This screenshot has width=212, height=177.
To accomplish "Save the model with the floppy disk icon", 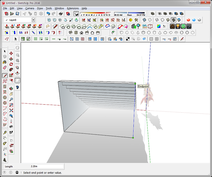I will pos(17,14).
